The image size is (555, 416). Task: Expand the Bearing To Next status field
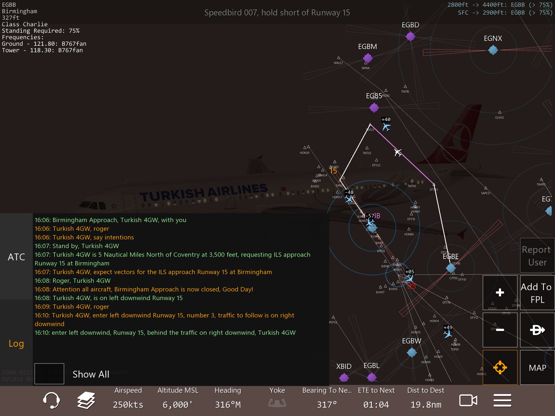pyautogui.click(x=327, y=398)
